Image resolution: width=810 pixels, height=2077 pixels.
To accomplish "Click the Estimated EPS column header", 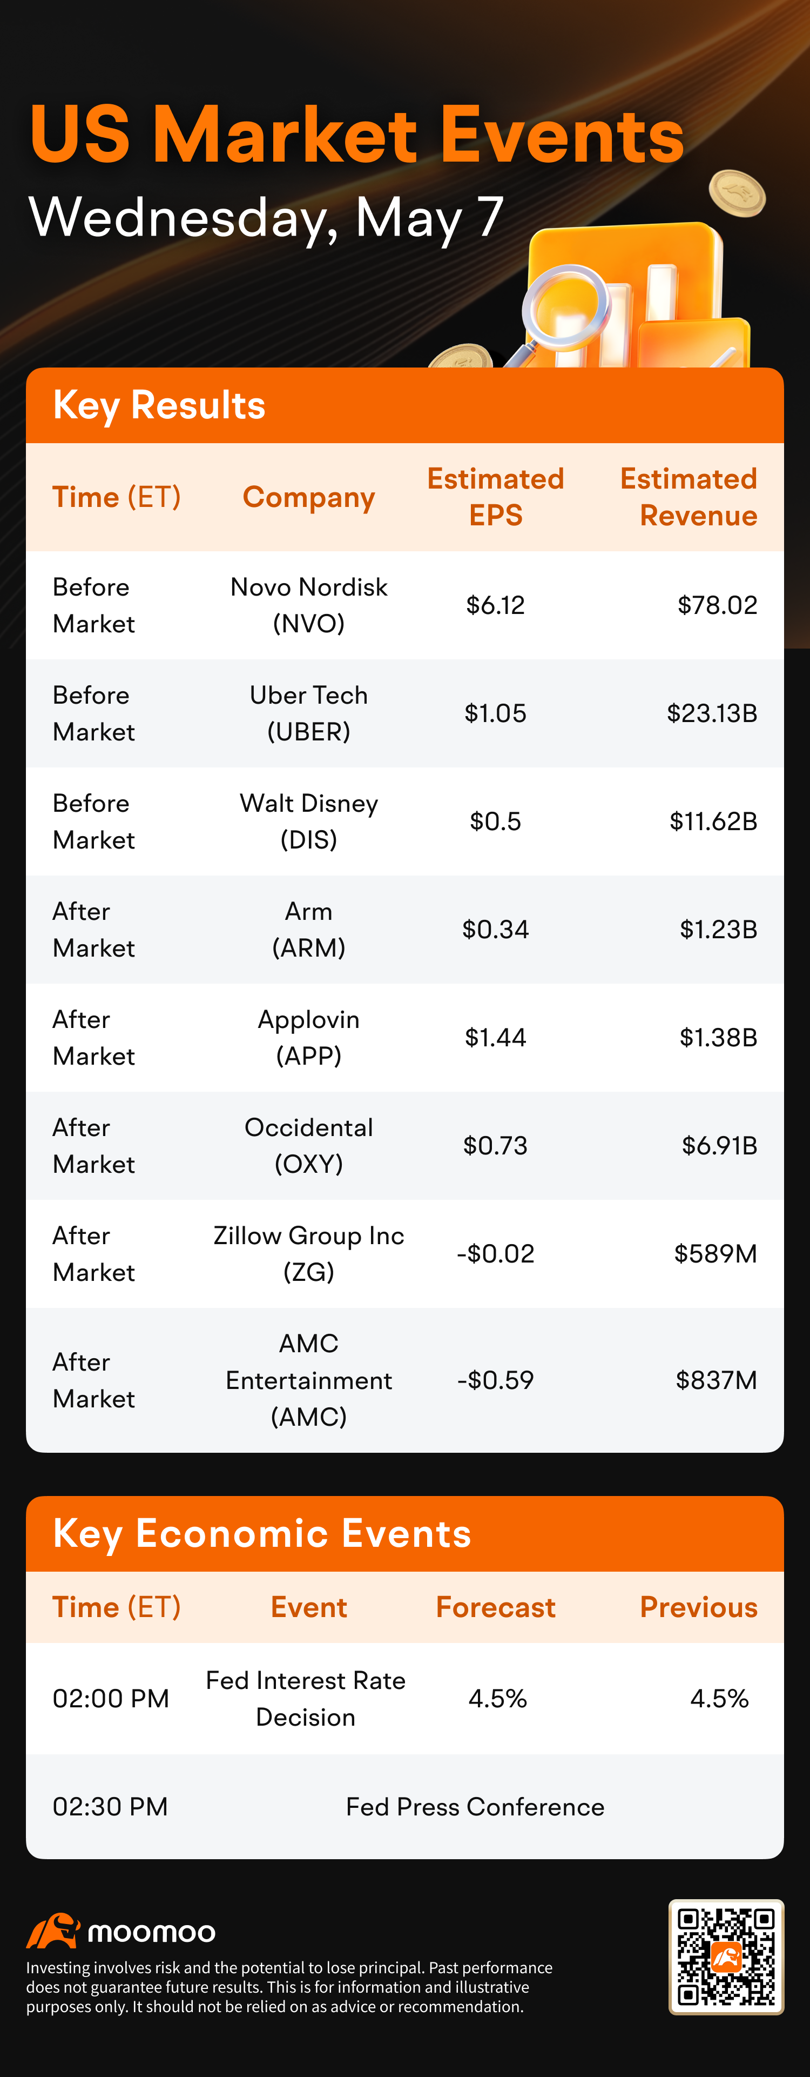I will point(496,497).
